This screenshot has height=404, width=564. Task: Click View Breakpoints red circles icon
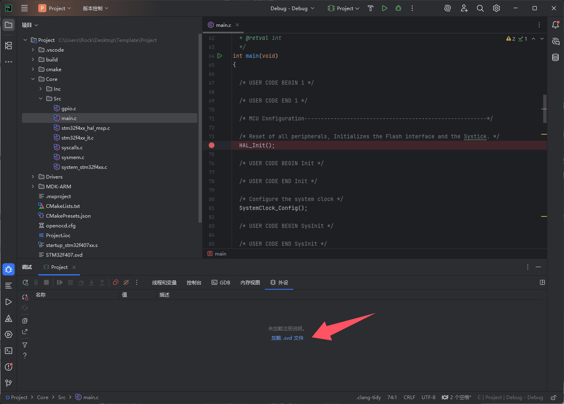coord(116,282)
